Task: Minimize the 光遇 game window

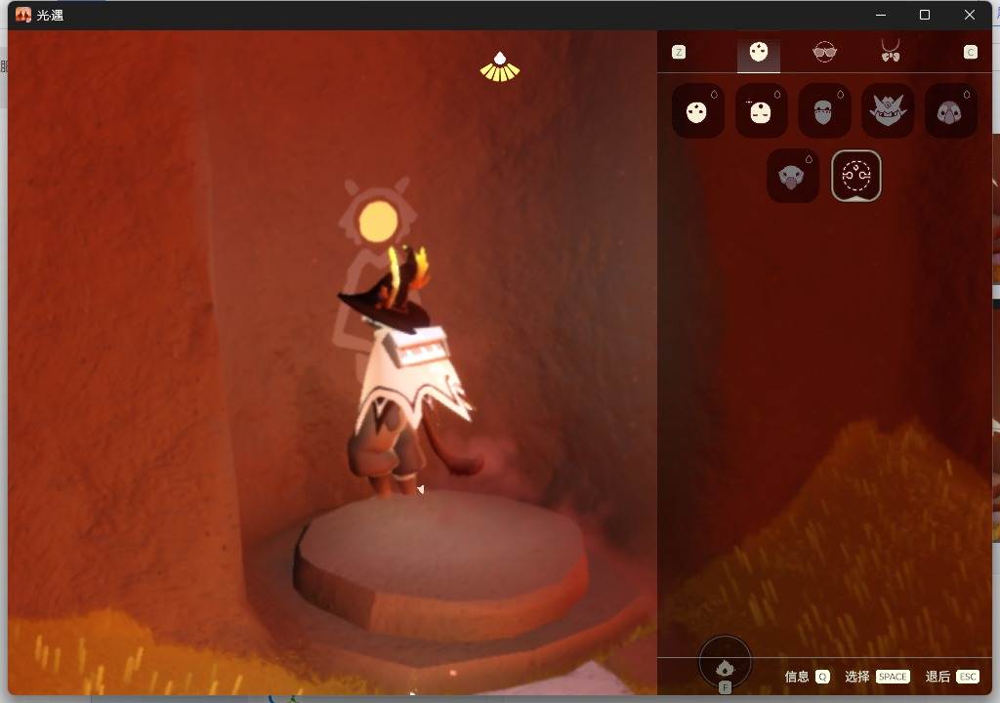Action: (x=881, y=15)
